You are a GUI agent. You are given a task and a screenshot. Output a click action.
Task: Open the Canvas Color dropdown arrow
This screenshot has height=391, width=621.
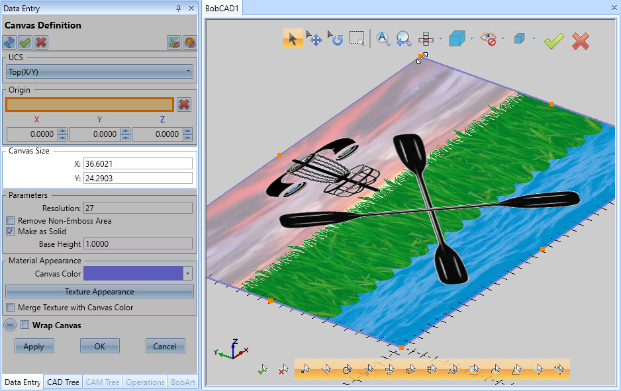pos(187,273)
